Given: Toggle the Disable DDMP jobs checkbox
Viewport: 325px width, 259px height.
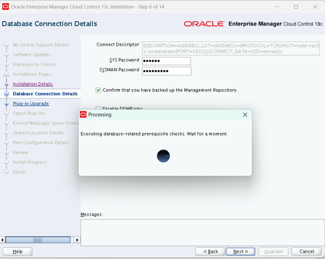Looking at the screenshot, I should pos(98,108).
